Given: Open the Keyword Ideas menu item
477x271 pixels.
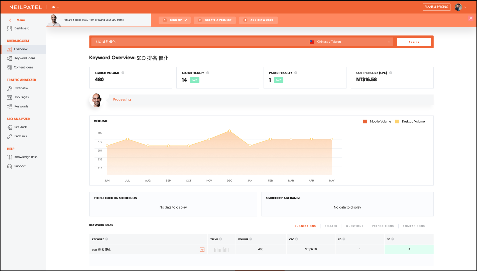Looking at the screenshot, I should point(25,58).
